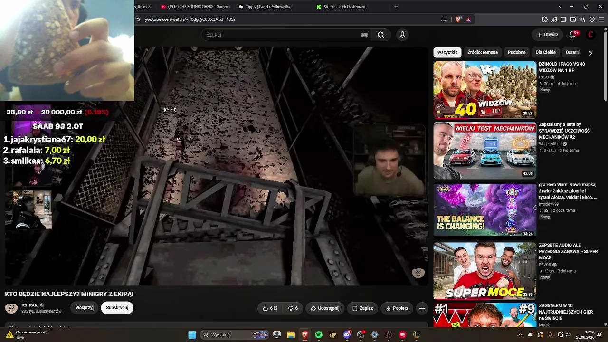Open YouTube notifications bell
Image resolution: width=608 pixels, height=342 pixels.
(x=573, y=35)
